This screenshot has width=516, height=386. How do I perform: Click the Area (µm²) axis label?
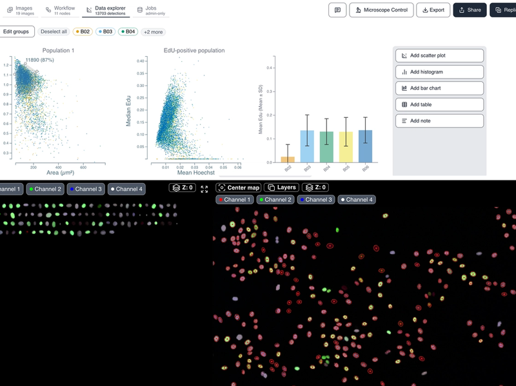(x=60, y=173)
